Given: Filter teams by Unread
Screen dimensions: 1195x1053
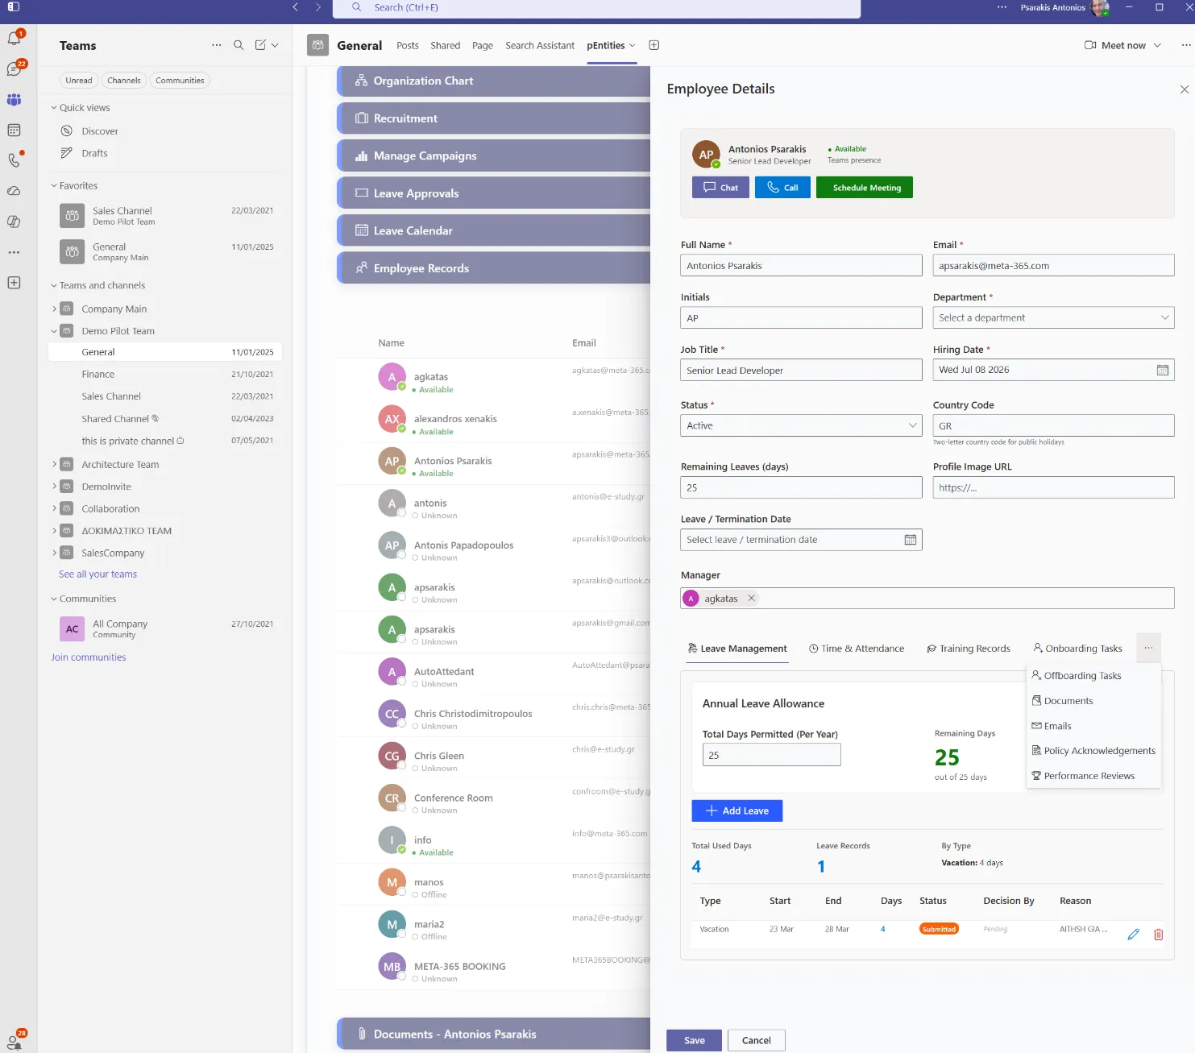Looking at the screenshot, I should 79,81.
